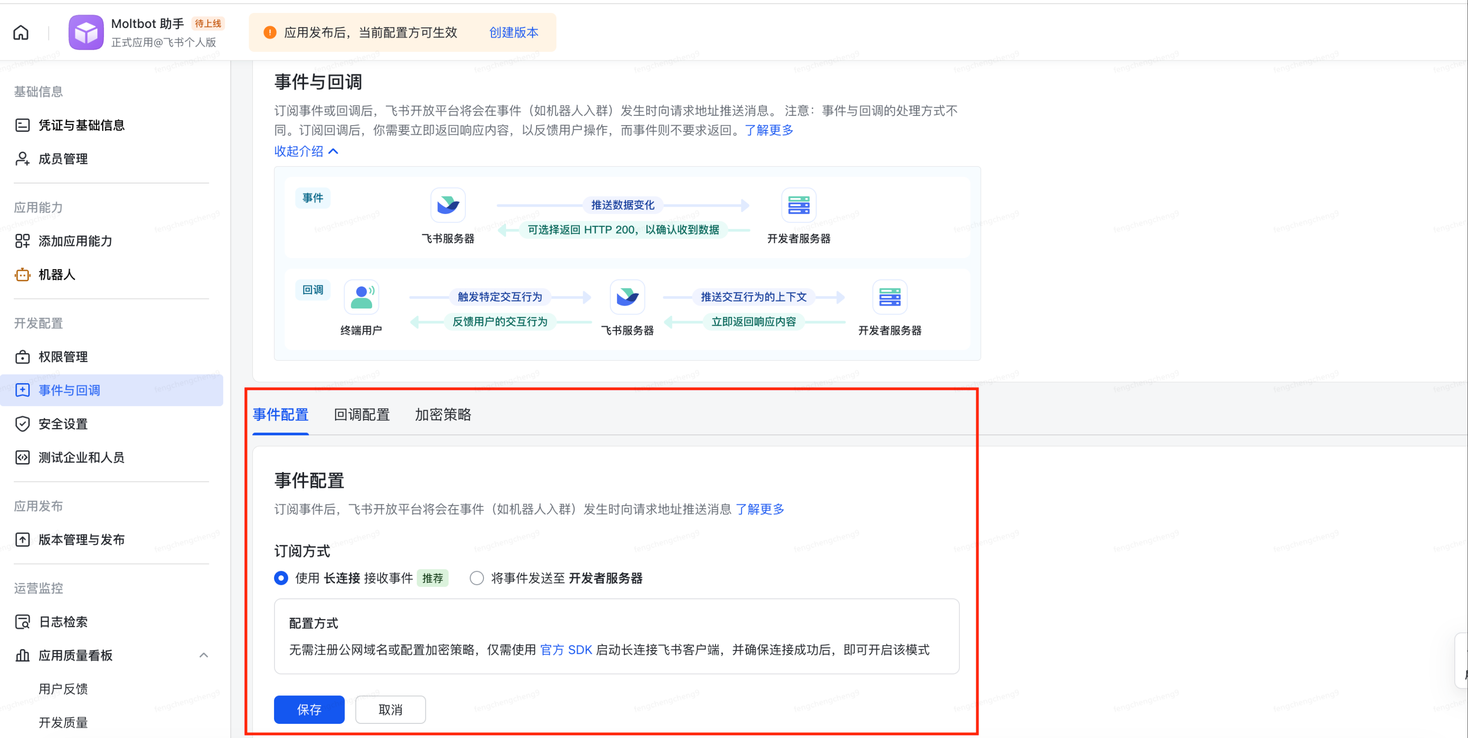The image size is (1468, 738).
Task: Switch to the 回调配置 tab
Action: click(x=361, y=414)
